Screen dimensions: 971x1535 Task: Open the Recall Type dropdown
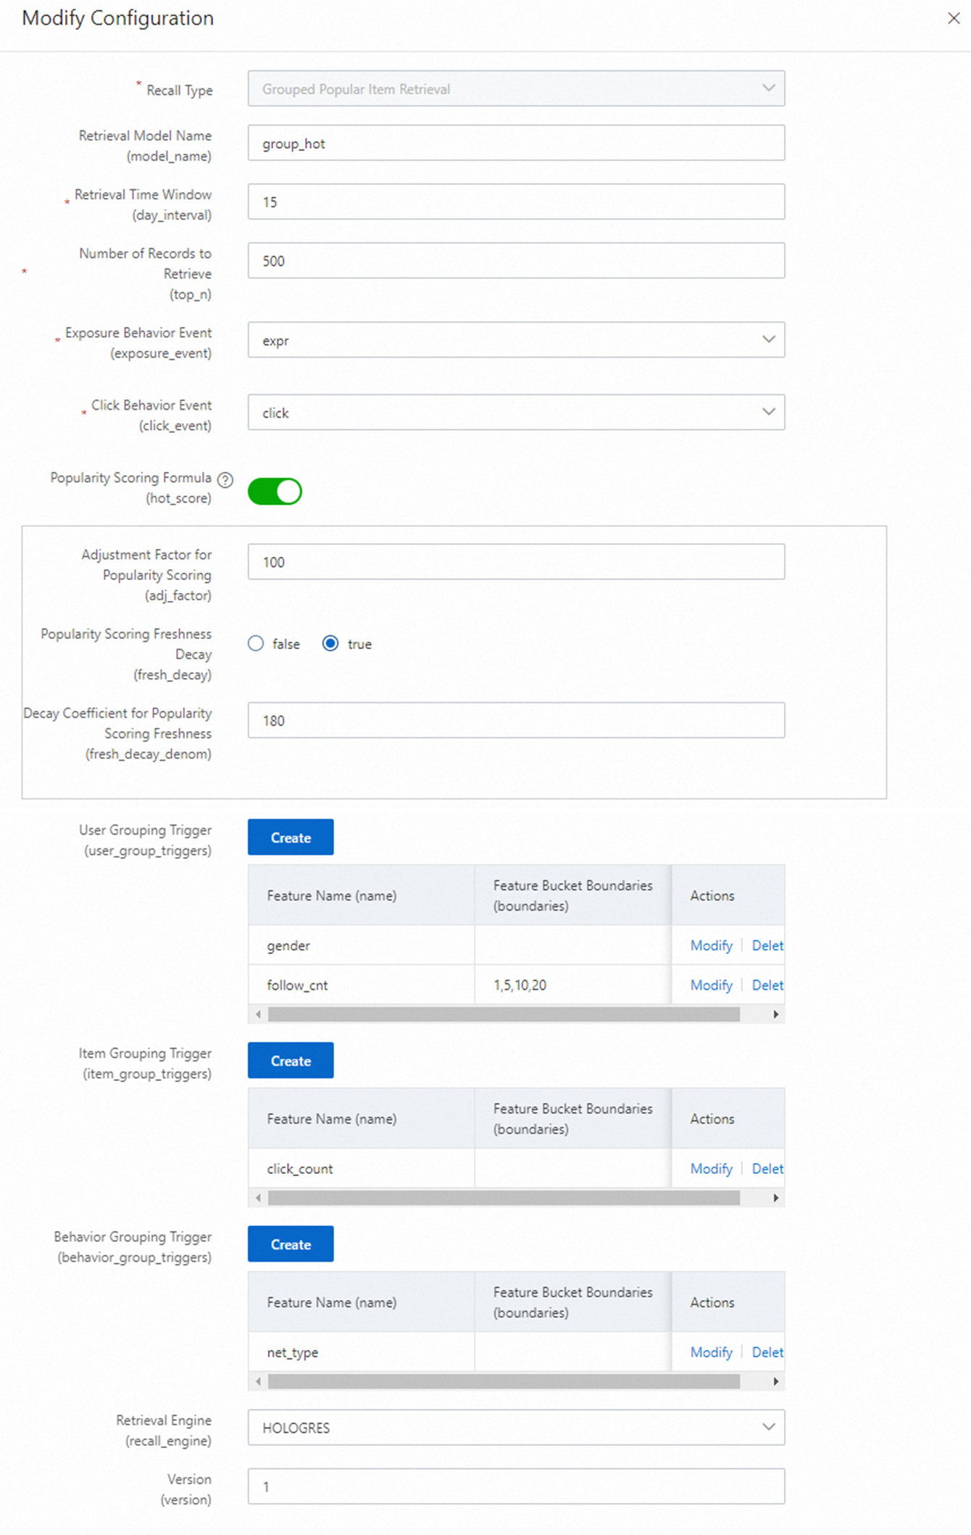tap(516, 88)
